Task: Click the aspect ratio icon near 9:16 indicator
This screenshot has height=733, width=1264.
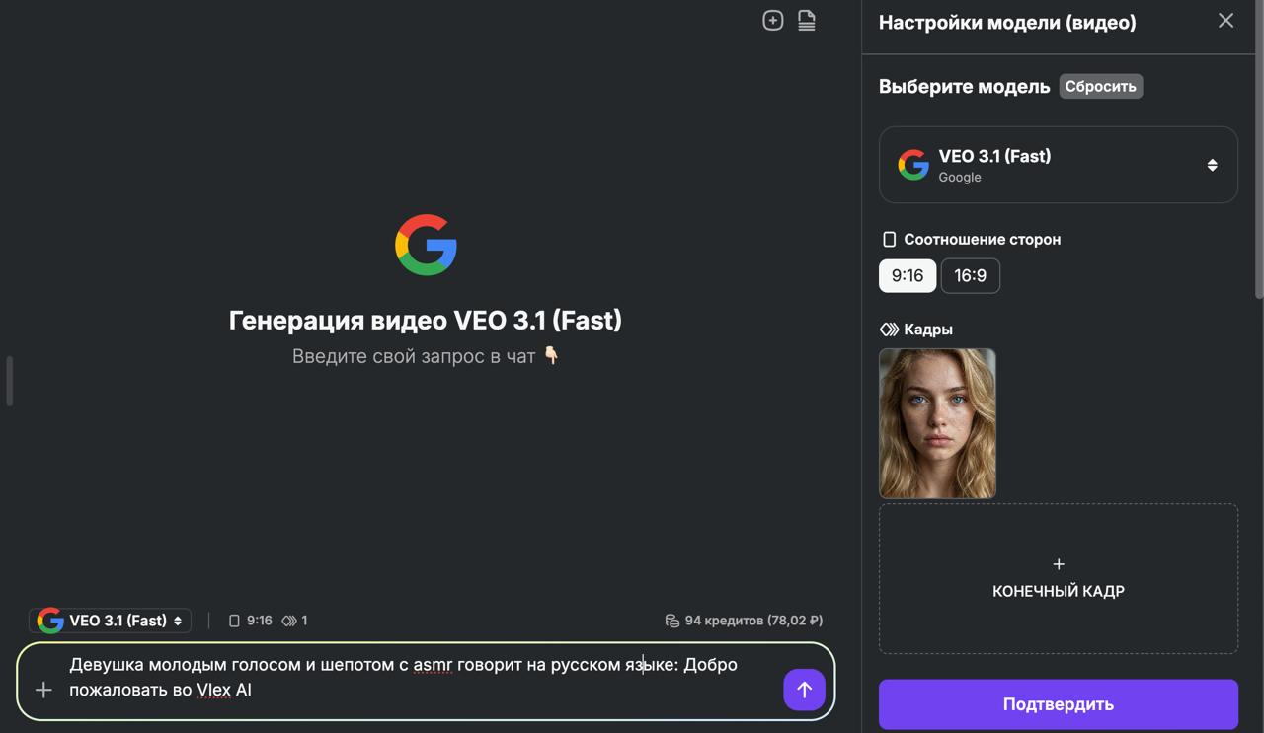Action: (234, 620)
